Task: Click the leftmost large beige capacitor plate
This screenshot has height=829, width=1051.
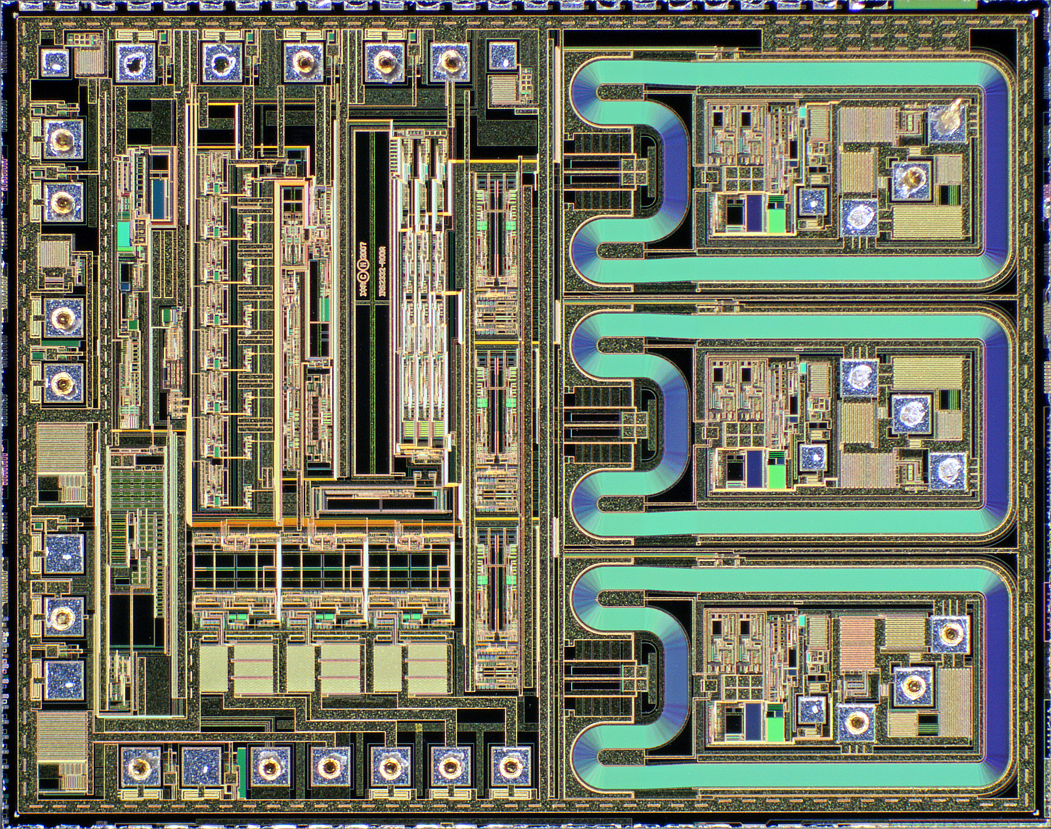Action: [217, 670]
